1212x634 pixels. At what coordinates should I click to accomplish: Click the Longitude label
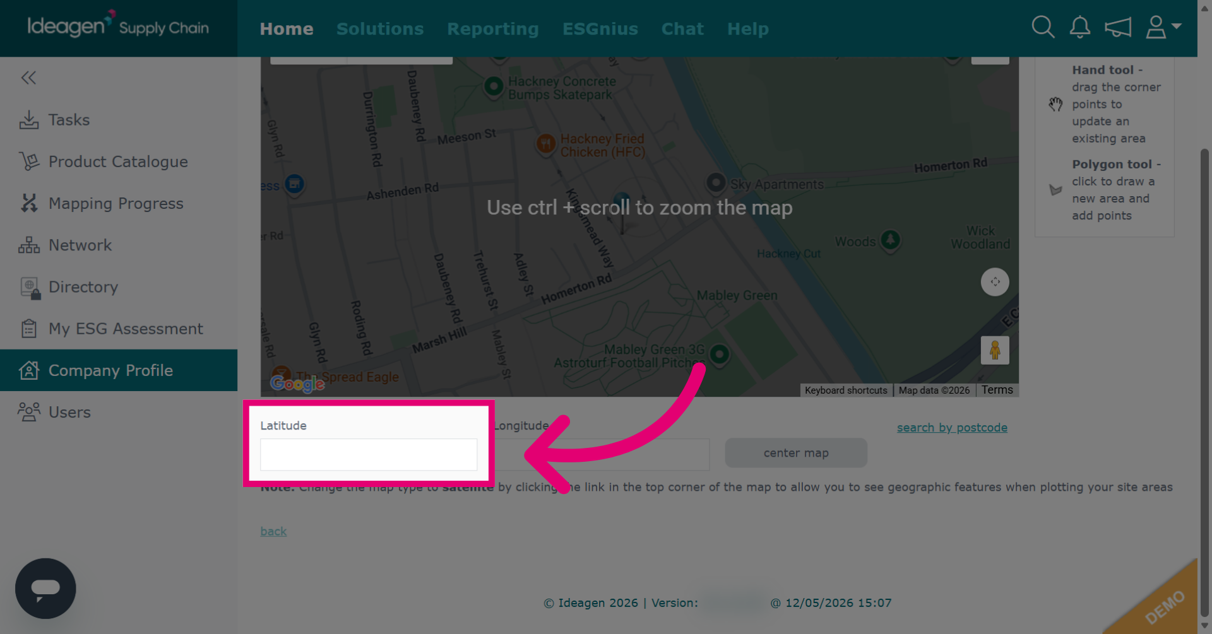tap(521, 426)
